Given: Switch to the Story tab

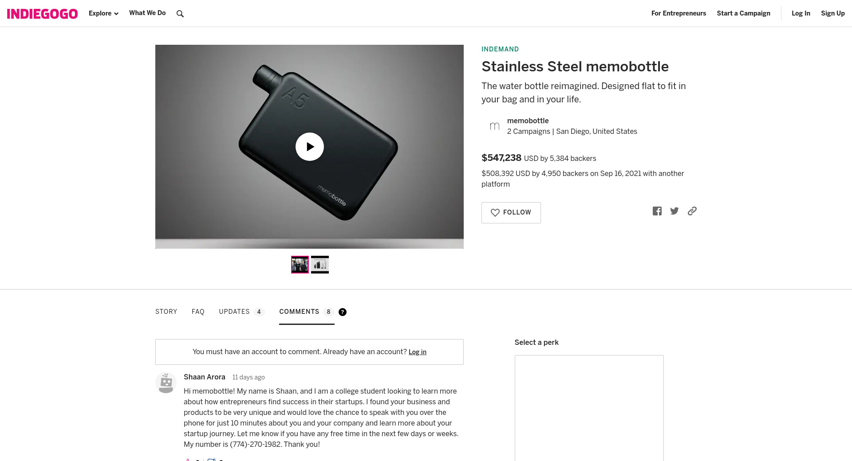Looking at the screenshot, I should 166,312.
